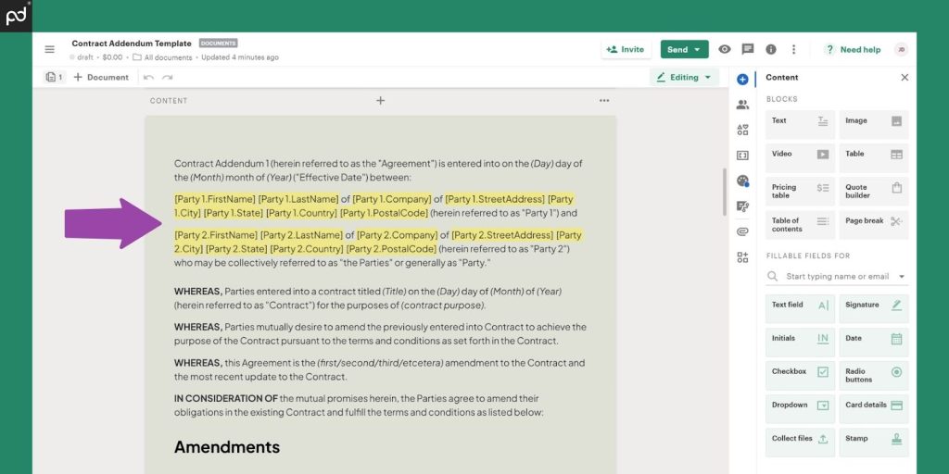Click the document vertical scrollbar
Viewport: 949px width, 474px height.
[724, 190]
